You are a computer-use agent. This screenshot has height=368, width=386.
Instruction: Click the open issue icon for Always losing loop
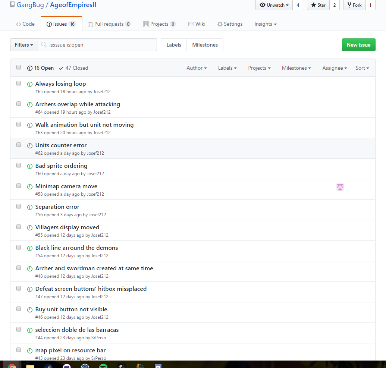(30, 84)
